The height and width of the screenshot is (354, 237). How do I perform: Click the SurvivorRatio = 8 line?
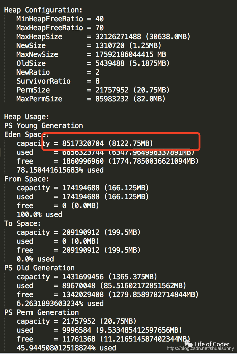pos(58,81)
